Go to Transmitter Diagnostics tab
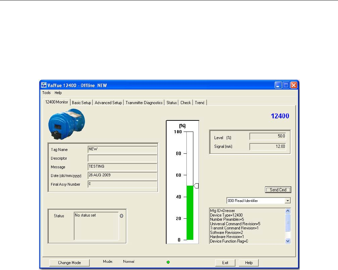Image resolution: width=338 pixels, height=270 pixels. (x=144, y=103)
